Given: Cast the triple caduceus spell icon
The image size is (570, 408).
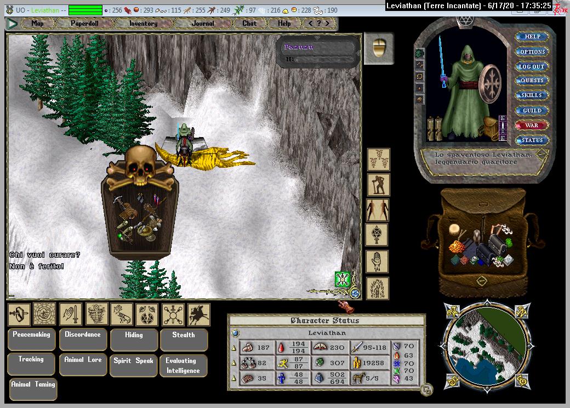Looking at the screenshot, I should click(378, 159).
